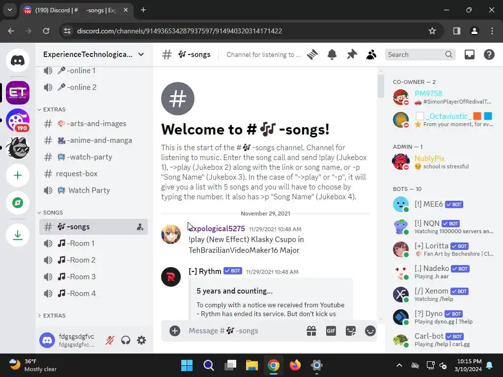Open Explore Discoverable Servers compass icon

[x=18, y=203]
